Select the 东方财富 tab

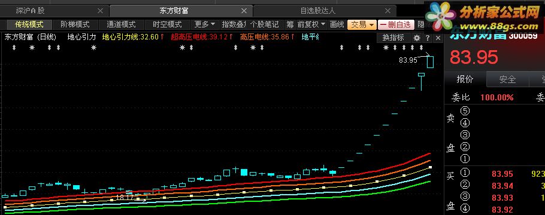click(x=174, y=11)
